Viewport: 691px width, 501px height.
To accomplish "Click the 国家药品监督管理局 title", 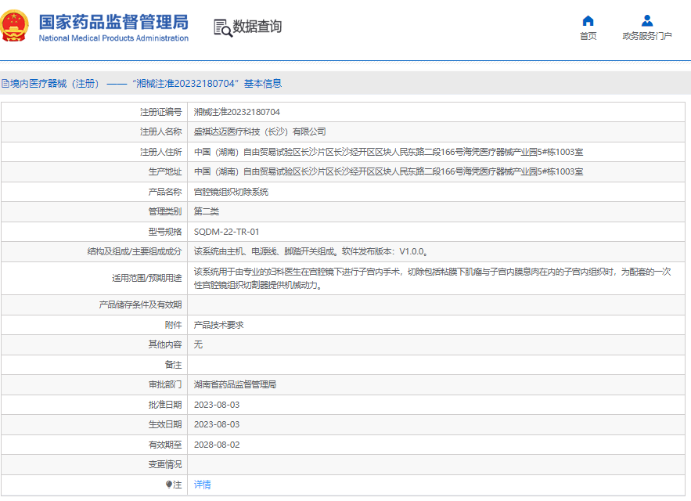I will (x=113, y=22).
